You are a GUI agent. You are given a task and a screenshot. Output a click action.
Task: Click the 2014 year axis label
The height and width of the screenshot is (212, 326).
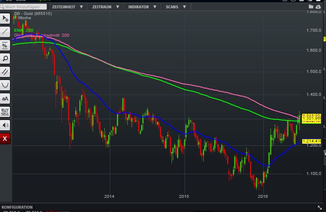[109, 196]
